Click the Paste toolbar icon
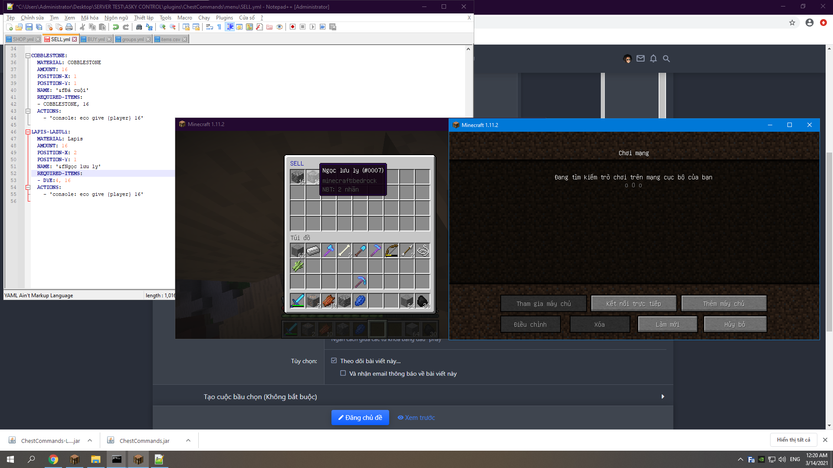 point(102,27)
